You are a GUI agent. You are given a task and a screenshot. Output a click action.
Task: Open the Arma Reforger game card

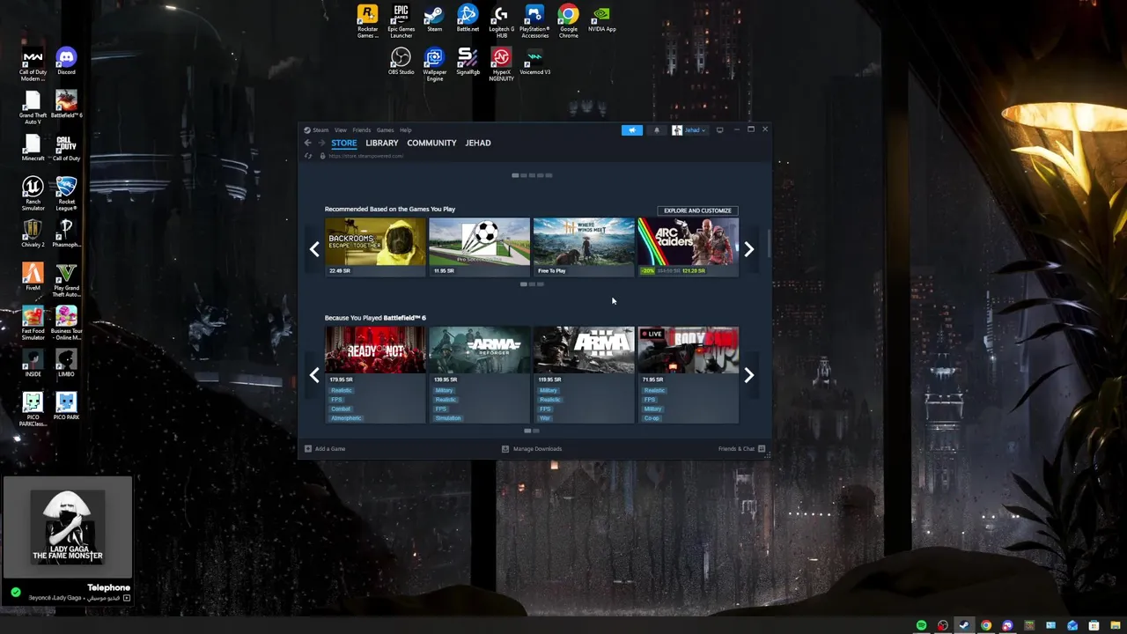coord(479,375)
